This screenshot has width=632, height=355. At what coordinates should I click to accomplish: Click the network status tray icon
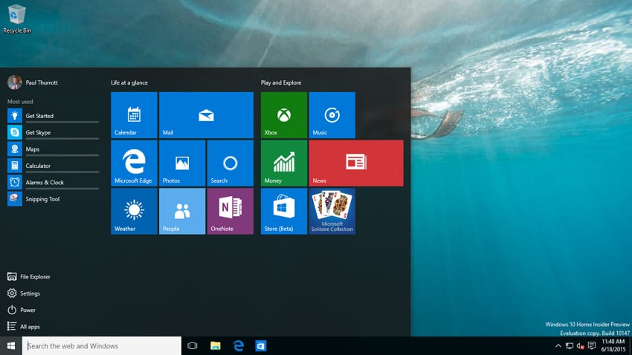coord(570,346)
